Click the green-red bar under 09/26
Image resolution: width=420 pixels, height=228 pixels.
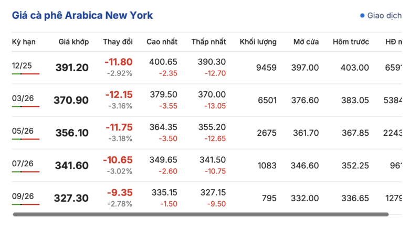click(26, 204)
